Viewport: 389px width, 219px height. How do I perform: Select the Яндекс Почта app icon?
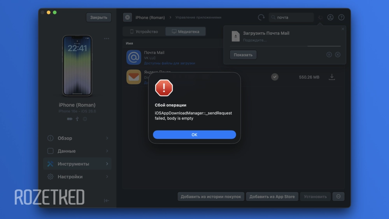coord(134,77)
